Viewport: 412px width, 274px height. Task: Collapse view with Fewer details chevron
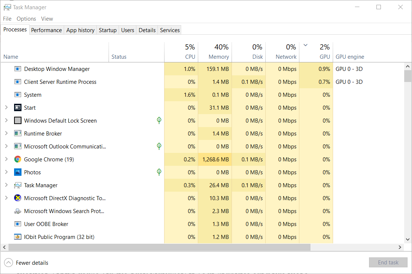point(9,263)
